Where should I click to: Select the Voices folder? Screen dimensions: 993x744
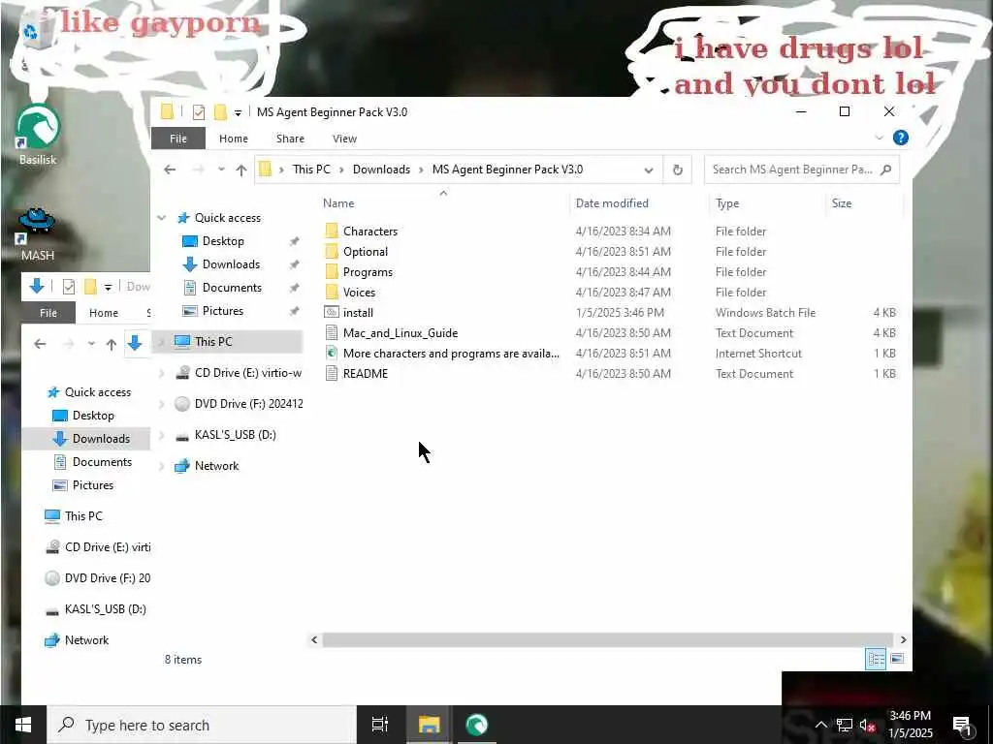point(359,293)
